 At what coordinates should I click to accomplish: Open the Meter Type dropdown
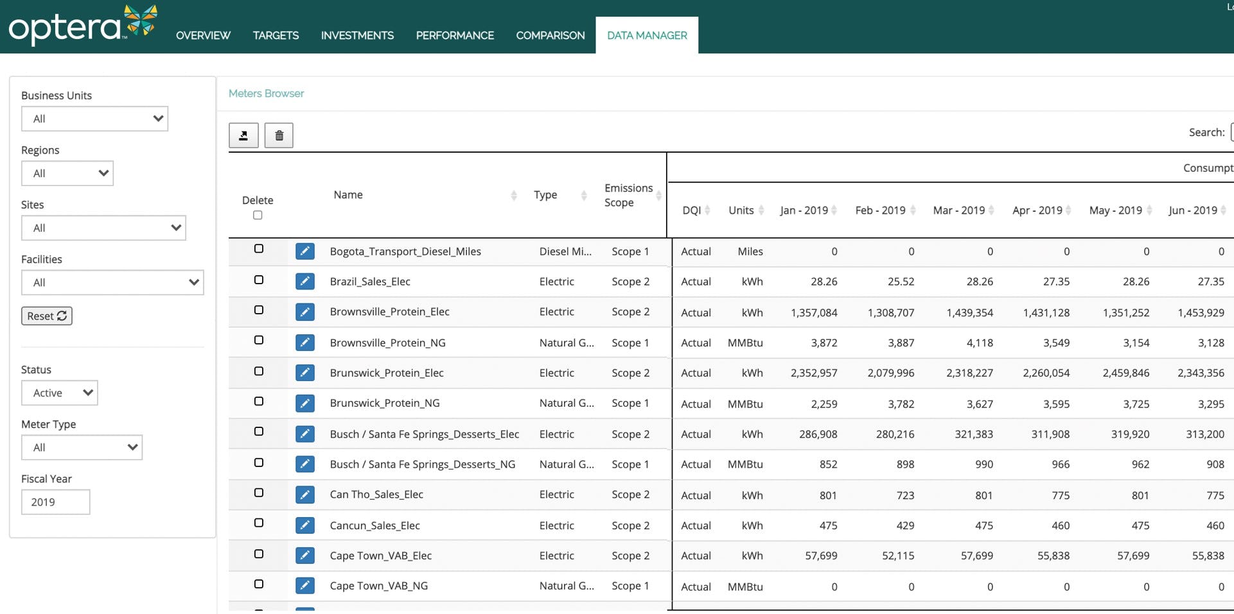coord(82,447)
